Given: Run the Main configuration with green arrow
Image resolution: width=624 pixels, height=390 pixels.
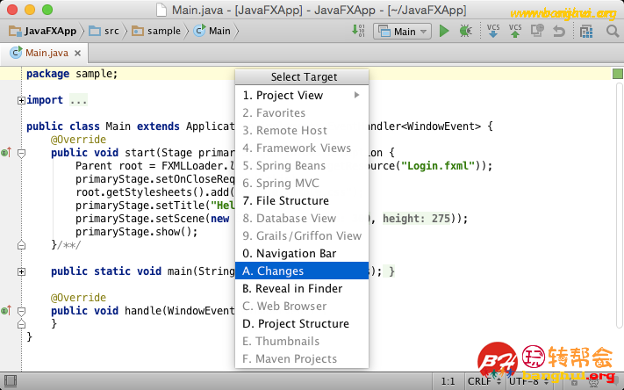Looking at the screenshot, I should 444,31.
